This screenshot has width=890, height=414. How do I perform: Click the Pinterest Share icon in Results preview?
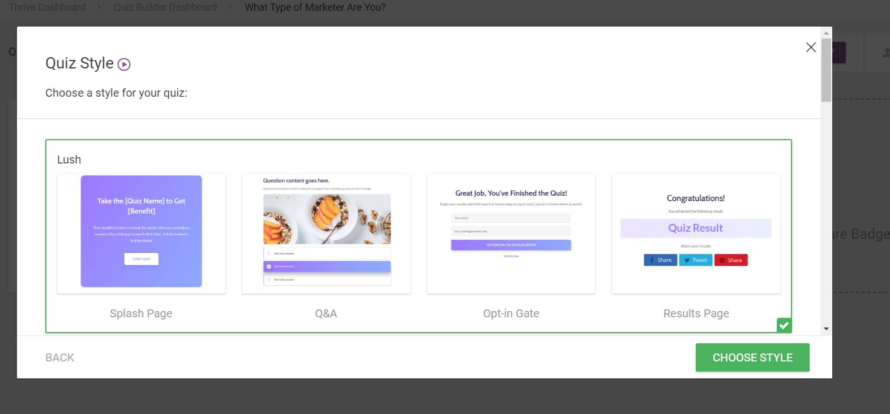pos(722,260)
